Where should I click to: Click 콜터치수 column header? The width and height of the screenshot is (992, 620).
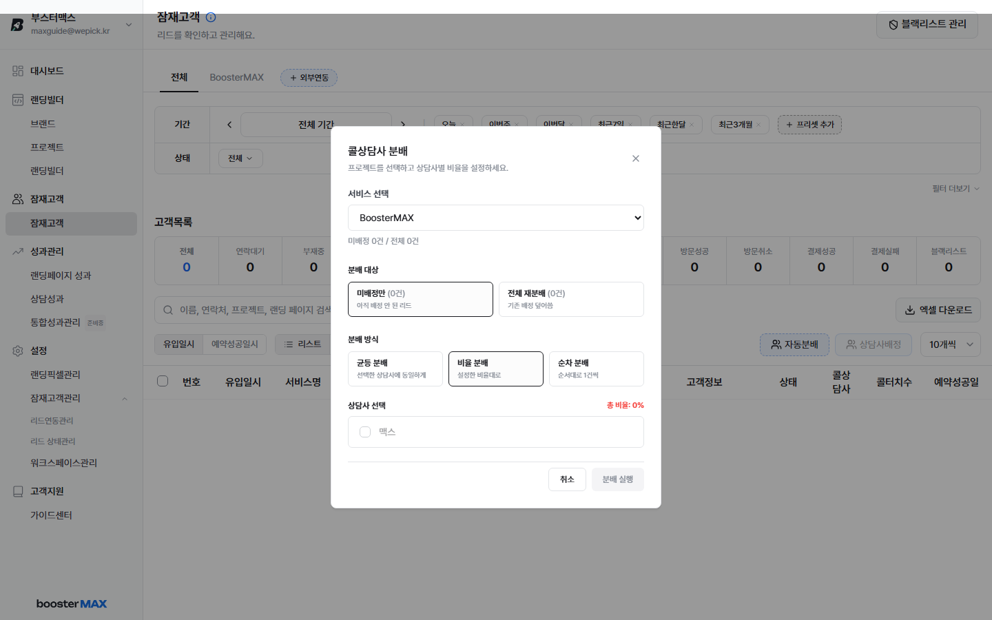894,382
